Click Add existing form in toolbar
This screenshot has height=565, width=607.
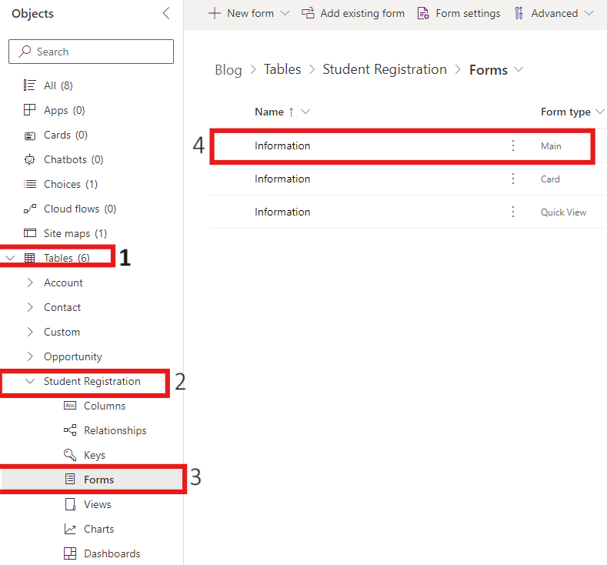353,13
